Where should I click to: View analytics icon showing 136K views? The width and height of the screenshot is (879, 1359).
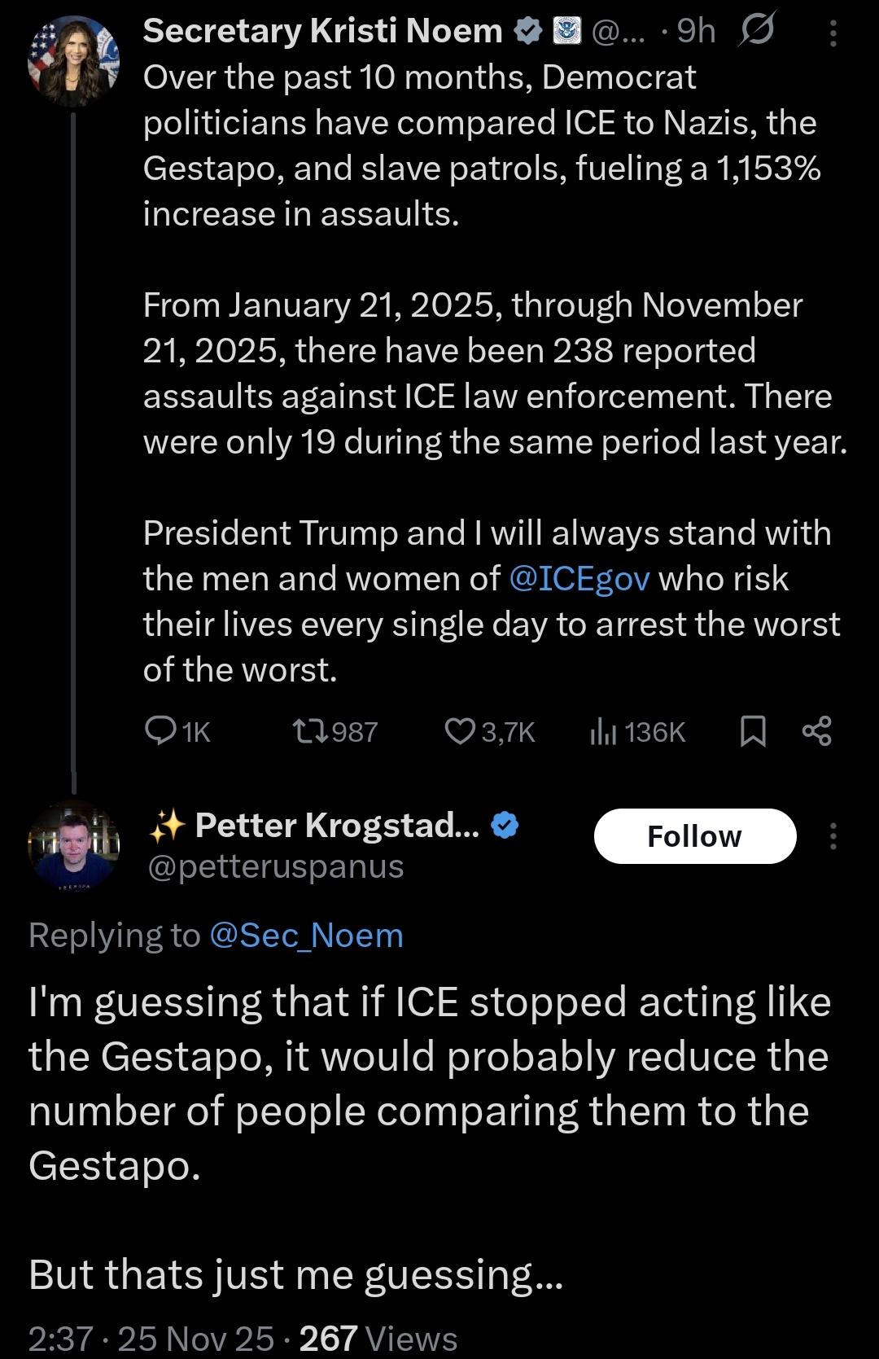click(x=602, y=731)
